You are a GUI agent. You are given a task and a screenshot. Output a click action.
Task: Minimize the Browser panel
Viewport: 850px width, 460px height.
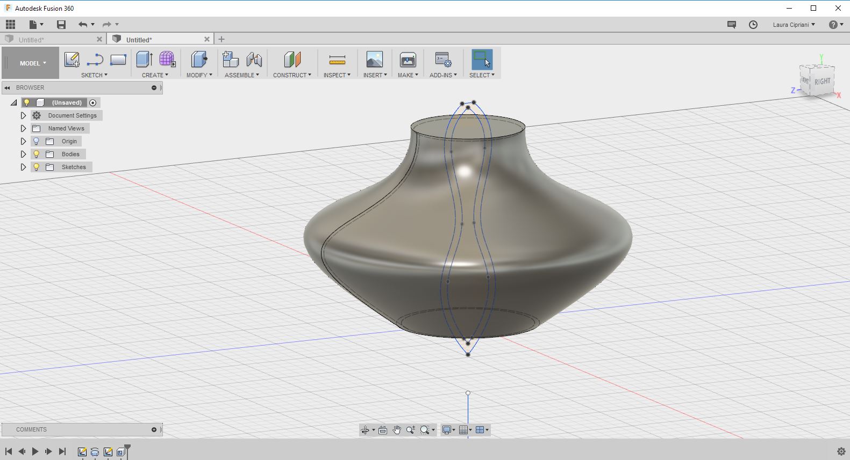pos(154,87)
